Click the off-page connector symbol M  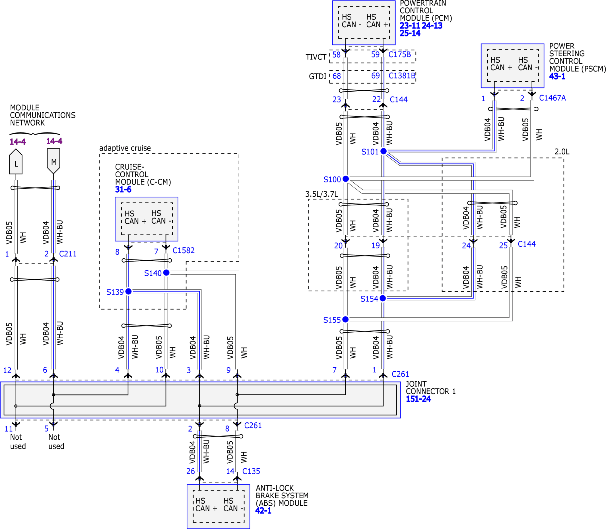point(53,161)
